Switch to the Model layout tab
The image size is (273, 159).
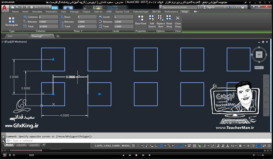point(9,145)
